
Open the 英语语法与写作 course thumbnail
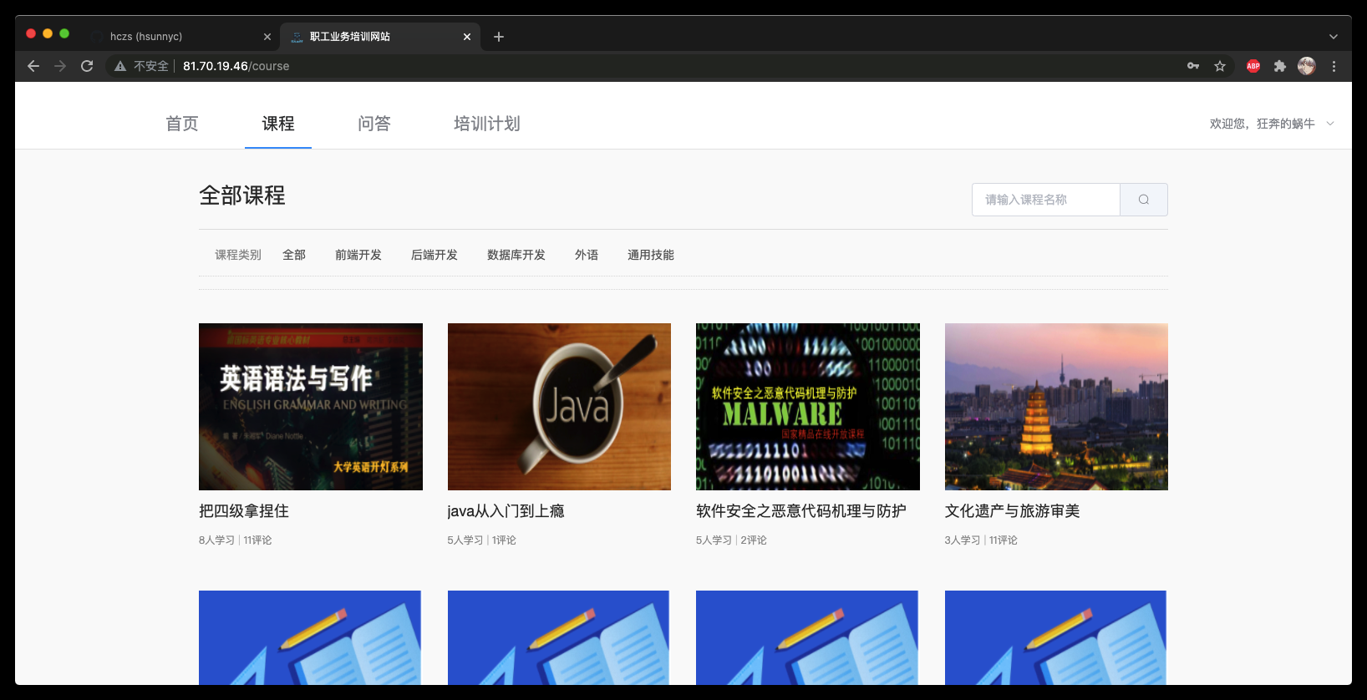pos(311,407)
